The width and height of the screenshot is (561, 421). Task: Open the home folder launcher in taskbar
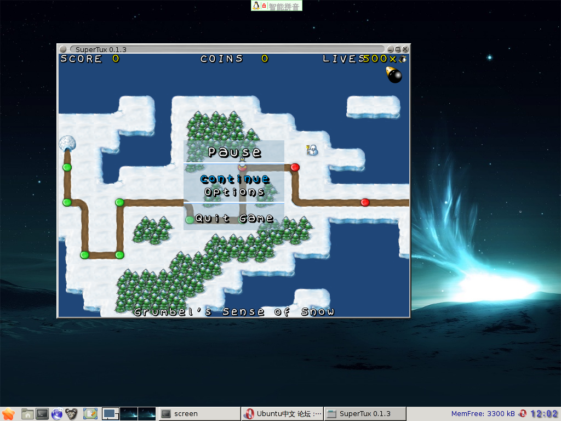coord(27,414)
